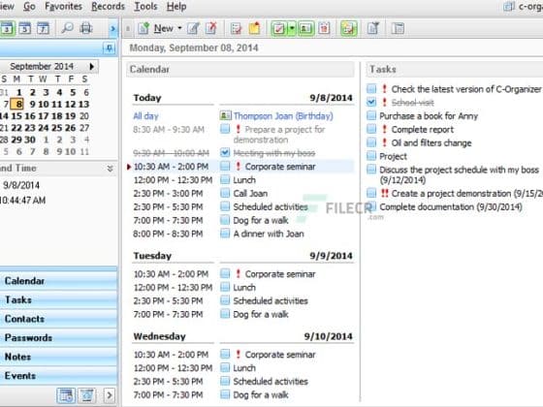
Task: Click the edit record pencil icon
Action: click(194, 28)
